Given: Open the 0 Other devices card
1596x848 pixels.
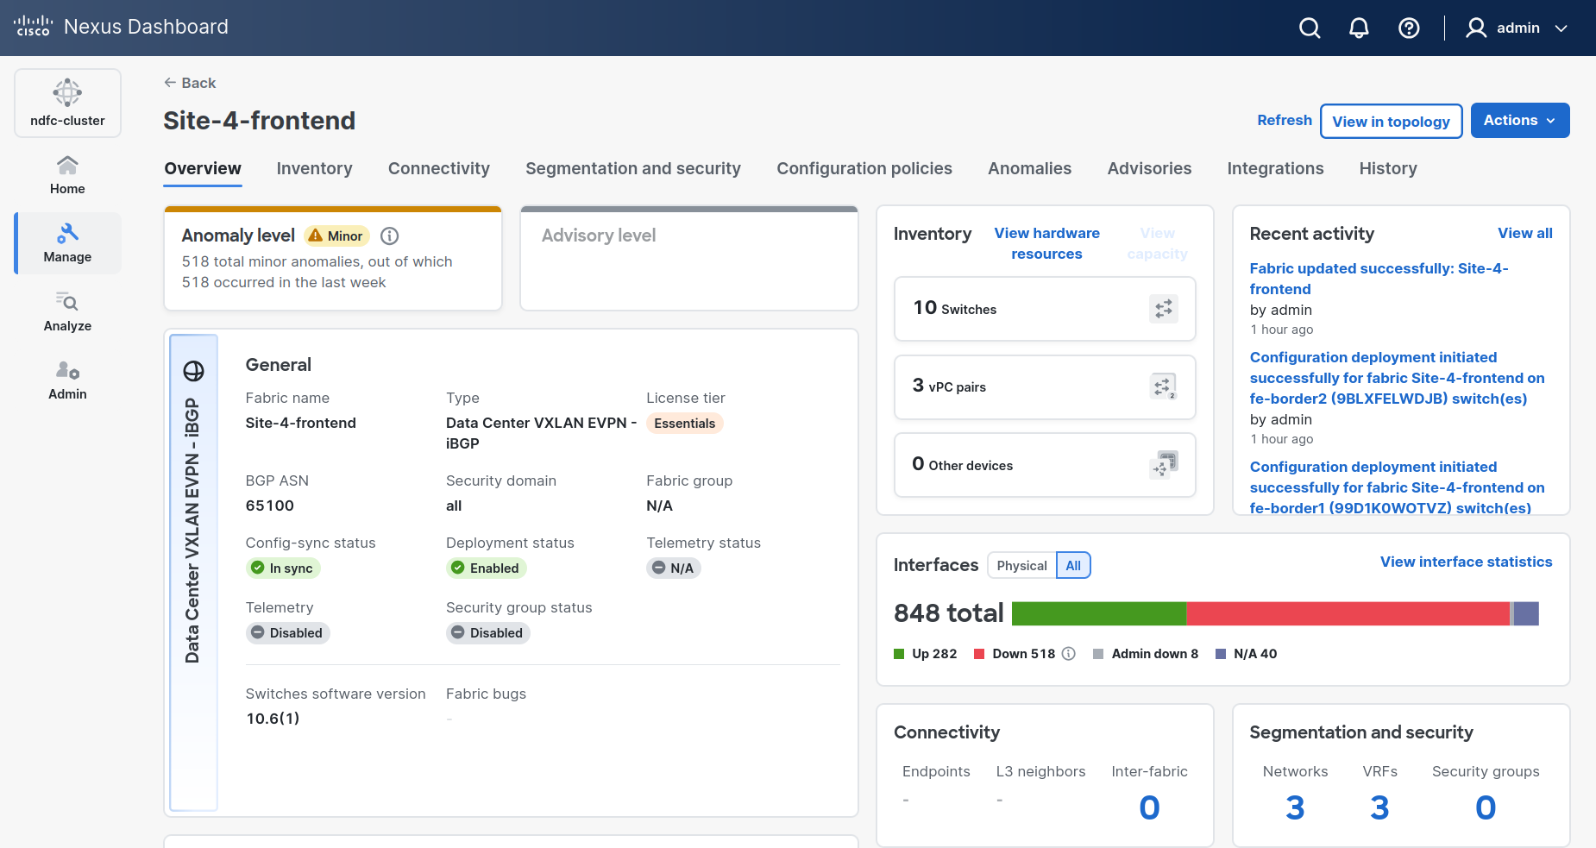Looking at the screenshot, I should tap(1045, 465).
